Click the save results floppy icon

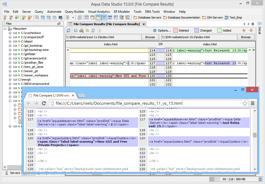click(76, 30)
